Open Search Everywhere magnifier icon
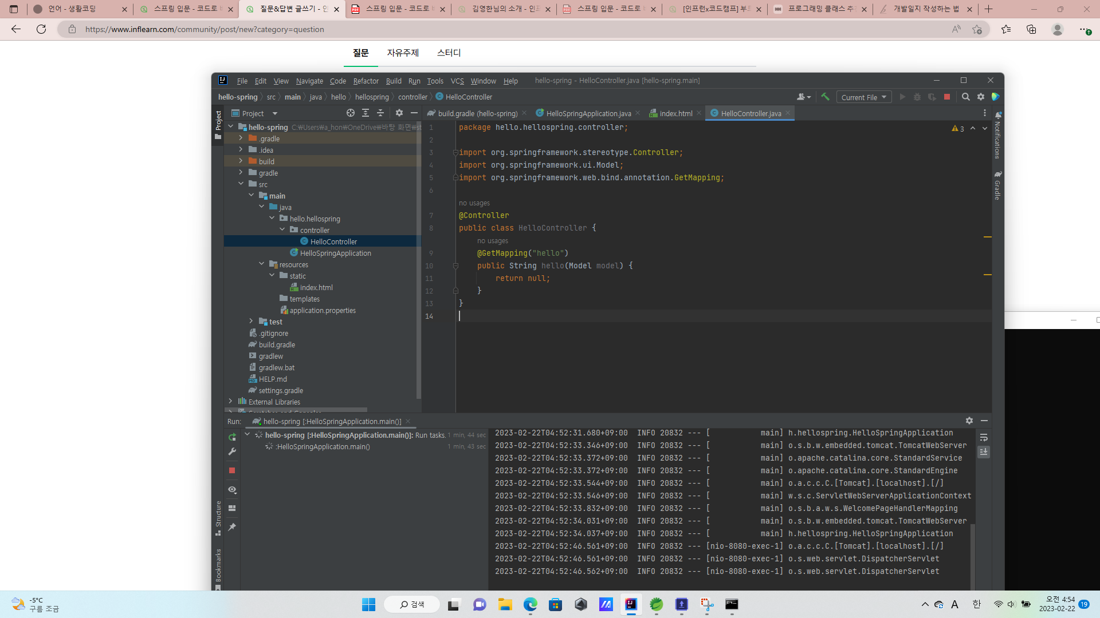 [966, 97]
